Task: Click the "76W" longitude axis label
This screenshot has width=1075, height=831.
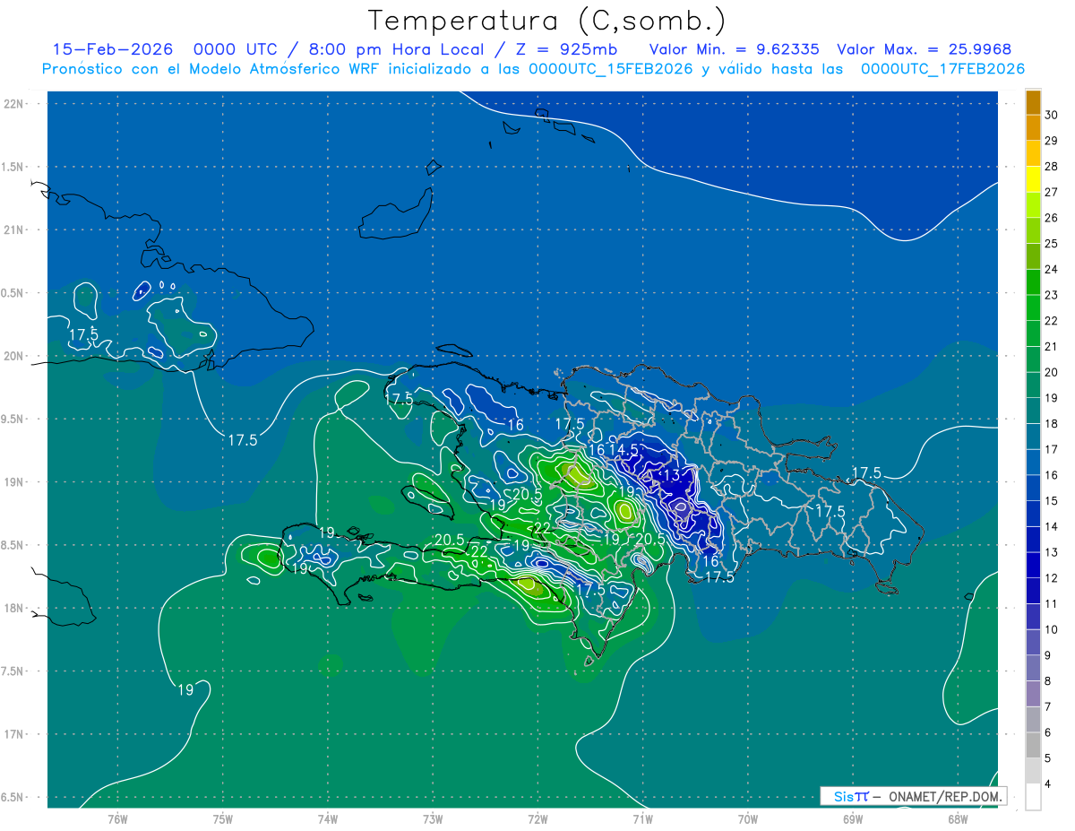Action: [x=117, y=819]
